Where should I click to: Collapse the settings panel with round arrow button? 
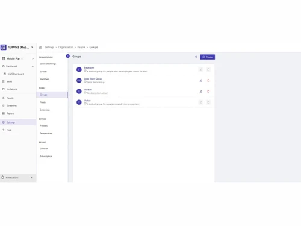68,56
